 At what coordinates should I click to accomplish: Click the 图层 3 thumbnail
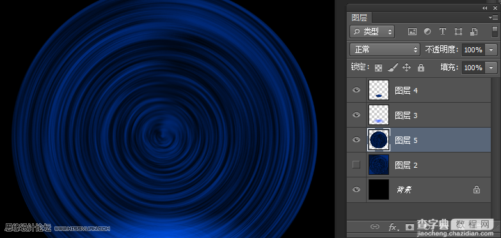tap(379, 115)
